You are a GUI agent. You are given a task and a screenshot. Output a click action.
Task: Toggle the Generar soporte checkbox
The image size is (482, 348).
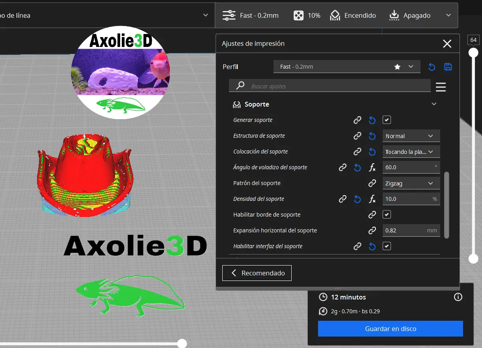[x=387, y=120]
